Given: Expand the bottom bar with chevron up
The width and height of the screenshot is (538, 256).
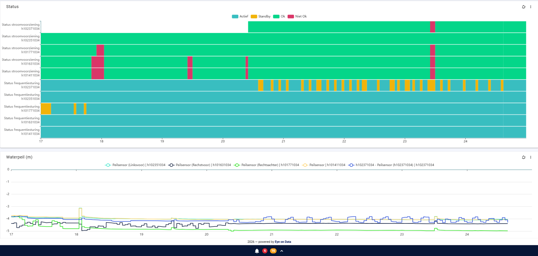Looking at the screenshot, I should [282, 251].
